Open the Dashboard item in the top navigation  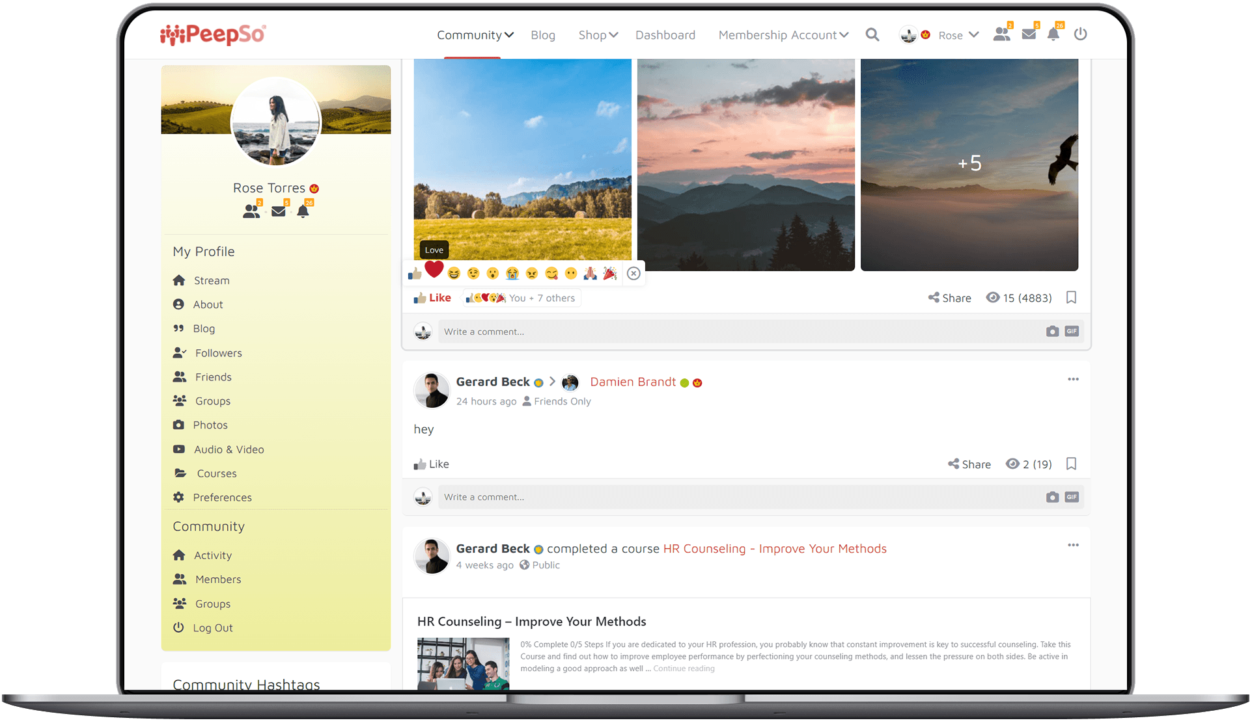(665, 35)
